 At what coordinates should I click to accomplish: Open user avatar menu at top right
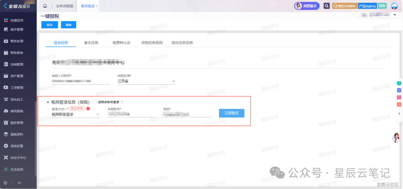394,6
